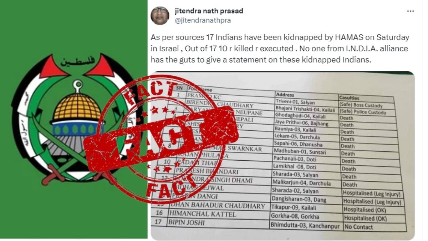Open the tweet's three-dot more options menu
Image resolution: width=428 pixels, height=241 pixels.
pyautogui.click(x=411, y=11)
